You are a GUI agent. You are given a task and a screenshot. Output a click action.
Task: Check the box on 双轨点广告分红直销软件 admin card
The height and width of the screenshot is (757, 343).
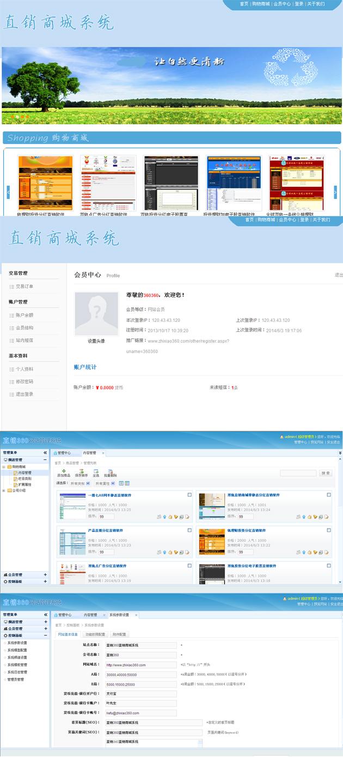click(189, 566)
